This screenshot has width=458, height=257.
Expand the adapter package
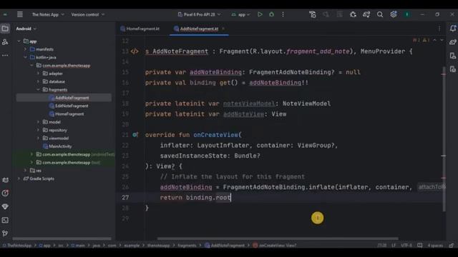[x=38, y=74]
